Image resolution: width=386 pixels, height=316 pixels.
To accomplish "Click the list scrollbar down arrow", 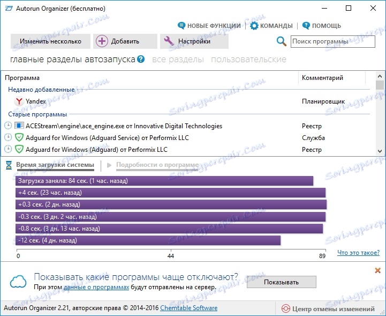I will click(x=380, y=151).
